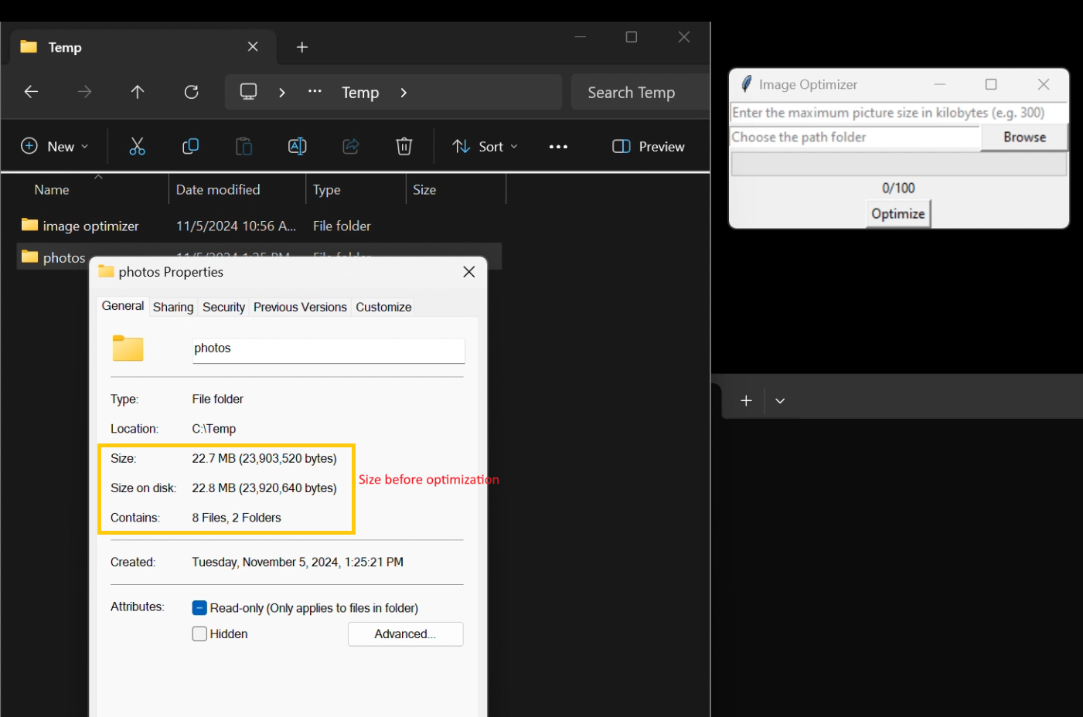The image size is (1083, 717).
Task: Expand the hidden path ellipsis in address bar
Action: click(x=315, y=92)
